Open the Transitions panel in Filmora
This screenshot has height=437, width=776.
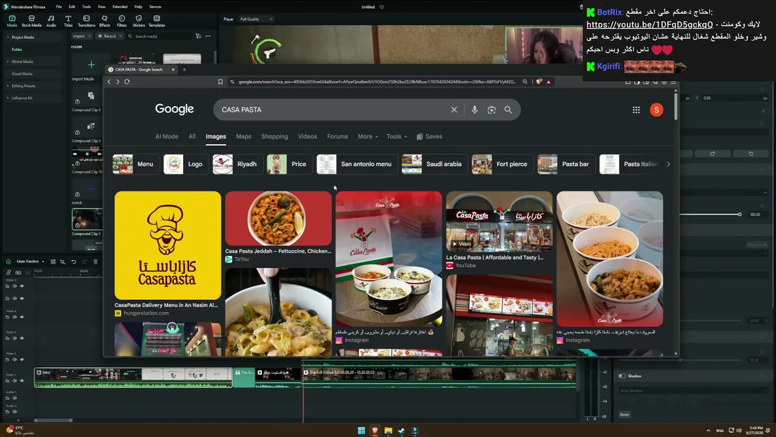click(x=87, y=21)
